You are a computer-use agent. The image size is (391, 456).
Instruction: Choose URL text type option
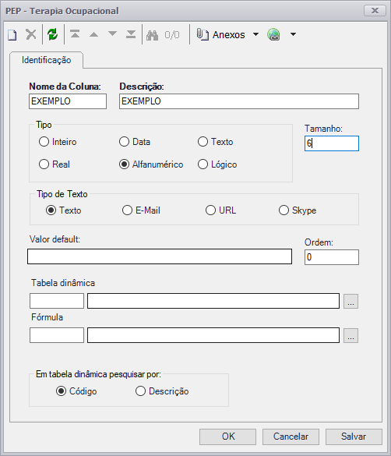pyautogui.click(x=210, y=210)
